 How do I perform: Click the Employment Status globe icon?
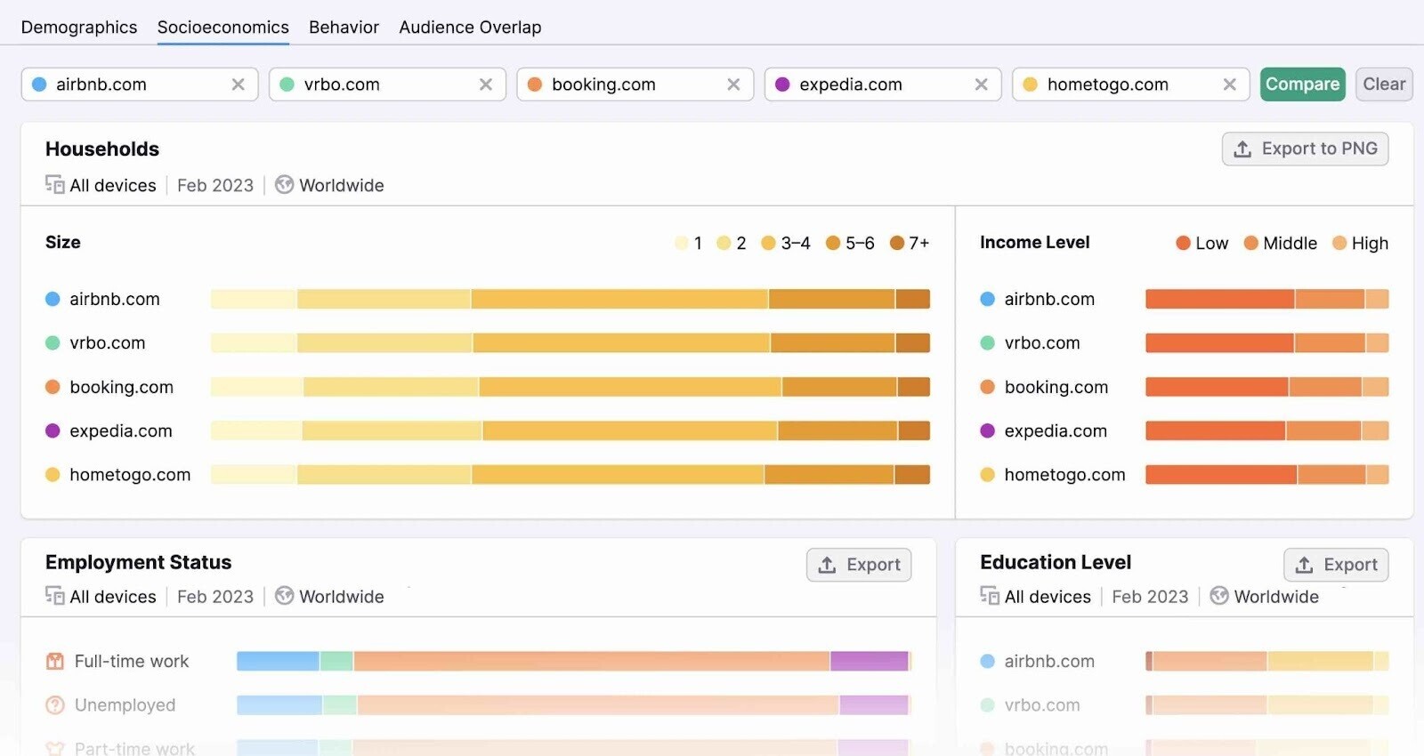coord(284,596)
